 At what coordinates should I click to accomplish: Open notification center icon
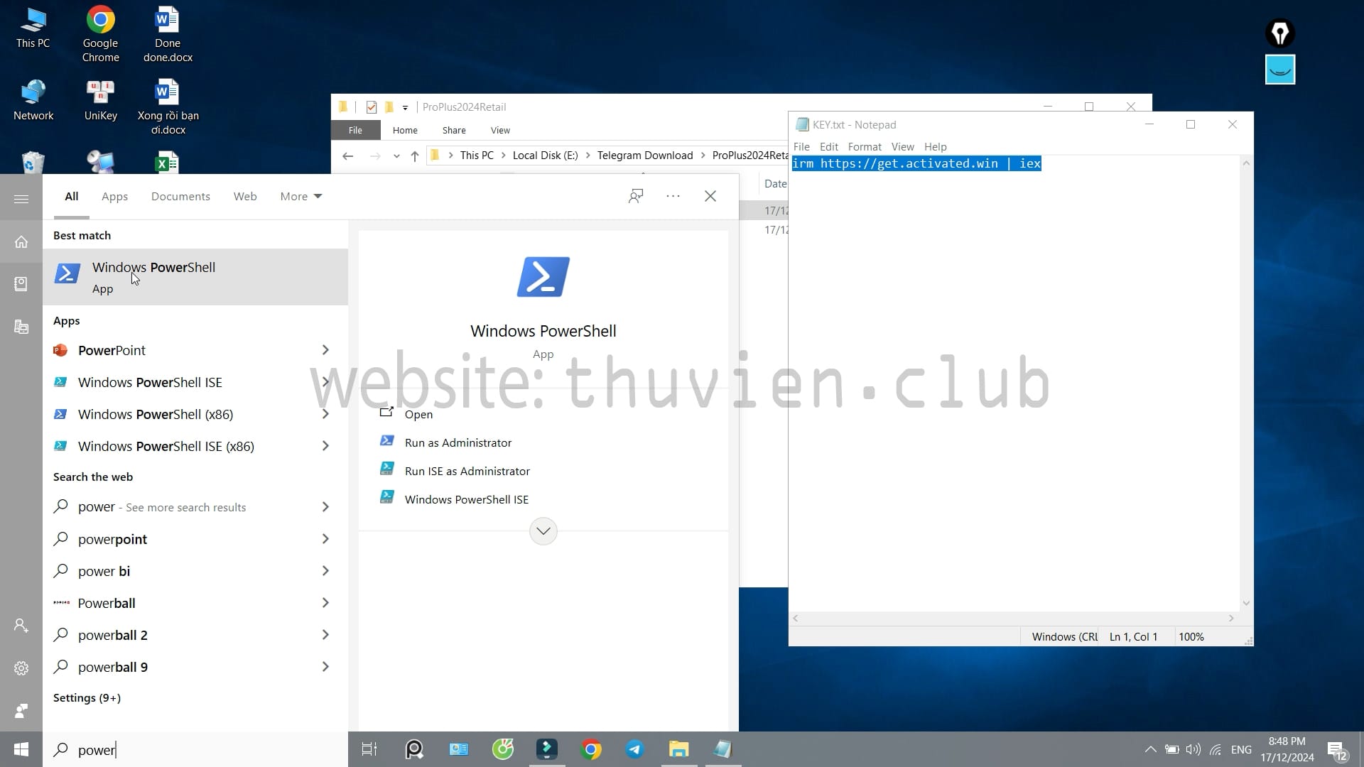(x=1337, y=750)
